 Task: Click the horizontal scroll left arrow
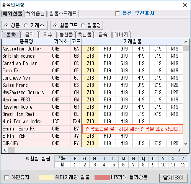click(5, 150)
